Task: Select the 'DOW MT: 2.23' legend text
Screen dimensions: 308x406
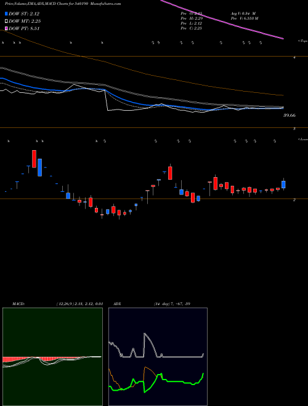Action: tap(25, 22)
